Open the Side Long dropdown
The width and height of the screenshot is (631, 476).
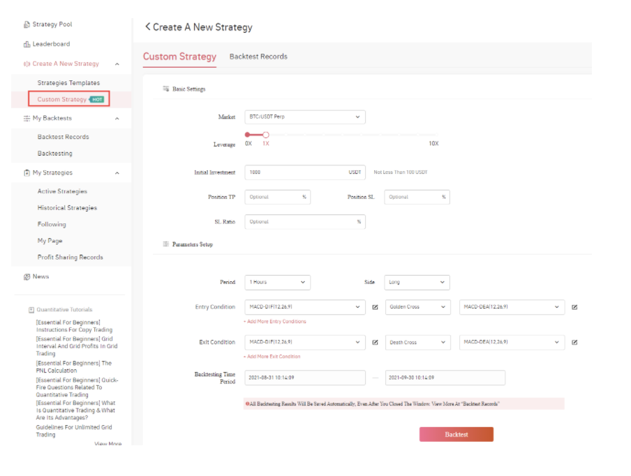(417, 283)
